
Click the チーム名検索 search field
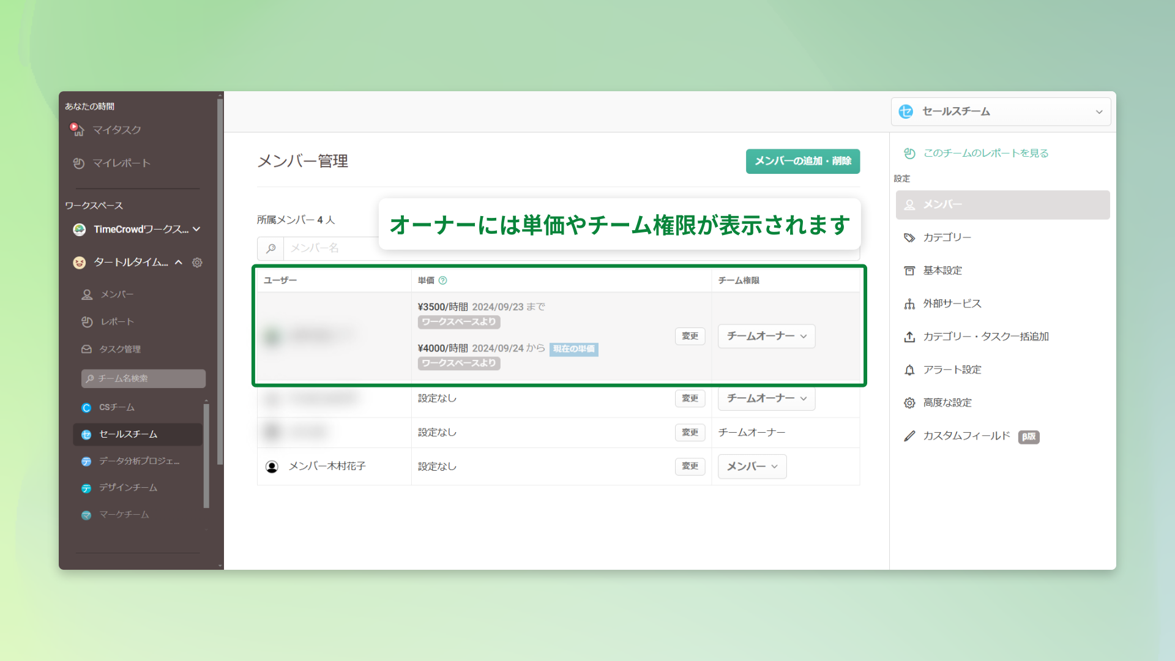(144, 379)
